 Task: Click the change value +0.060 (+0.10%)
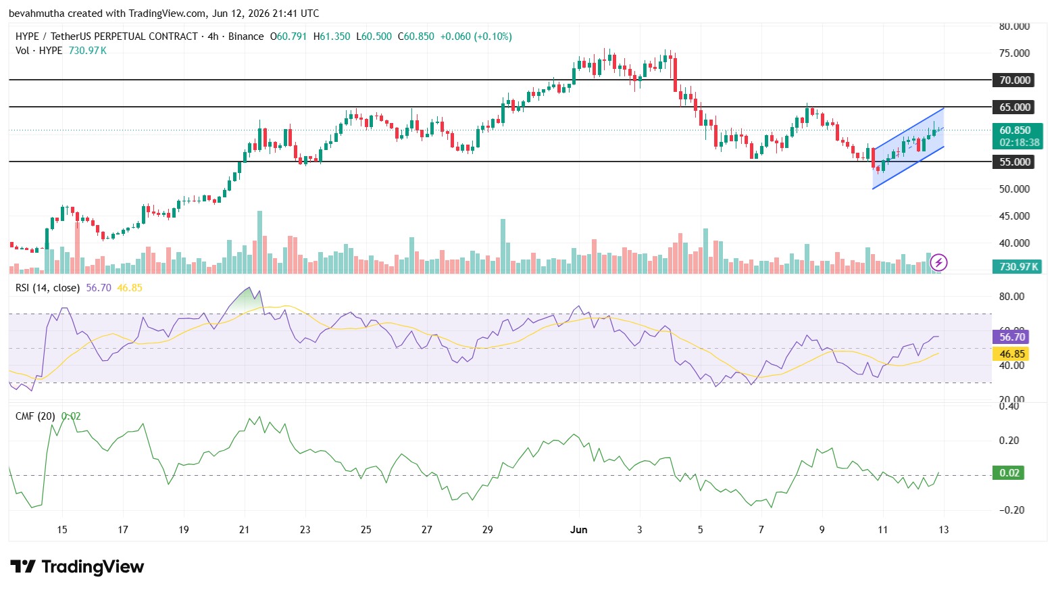(476, 36)
